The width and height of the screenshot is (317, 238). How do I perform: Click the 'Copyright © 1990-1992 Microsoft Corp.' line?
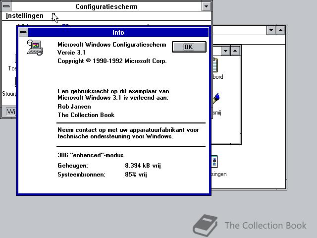[112, 61]
